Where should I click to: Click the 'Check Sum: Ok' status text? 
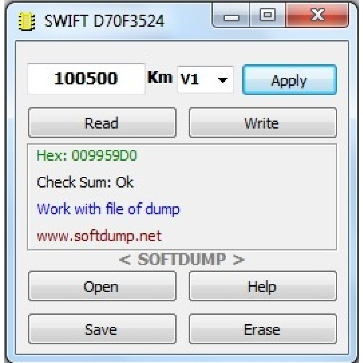coord(85,182)
